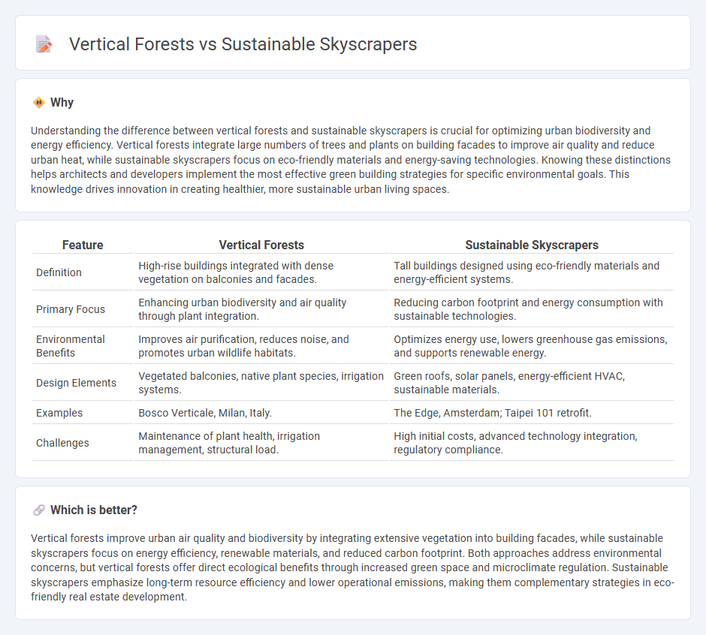Viewport: 706px width, 635px height.
Task: Click the Feature column header
Action: pos(83,245)
